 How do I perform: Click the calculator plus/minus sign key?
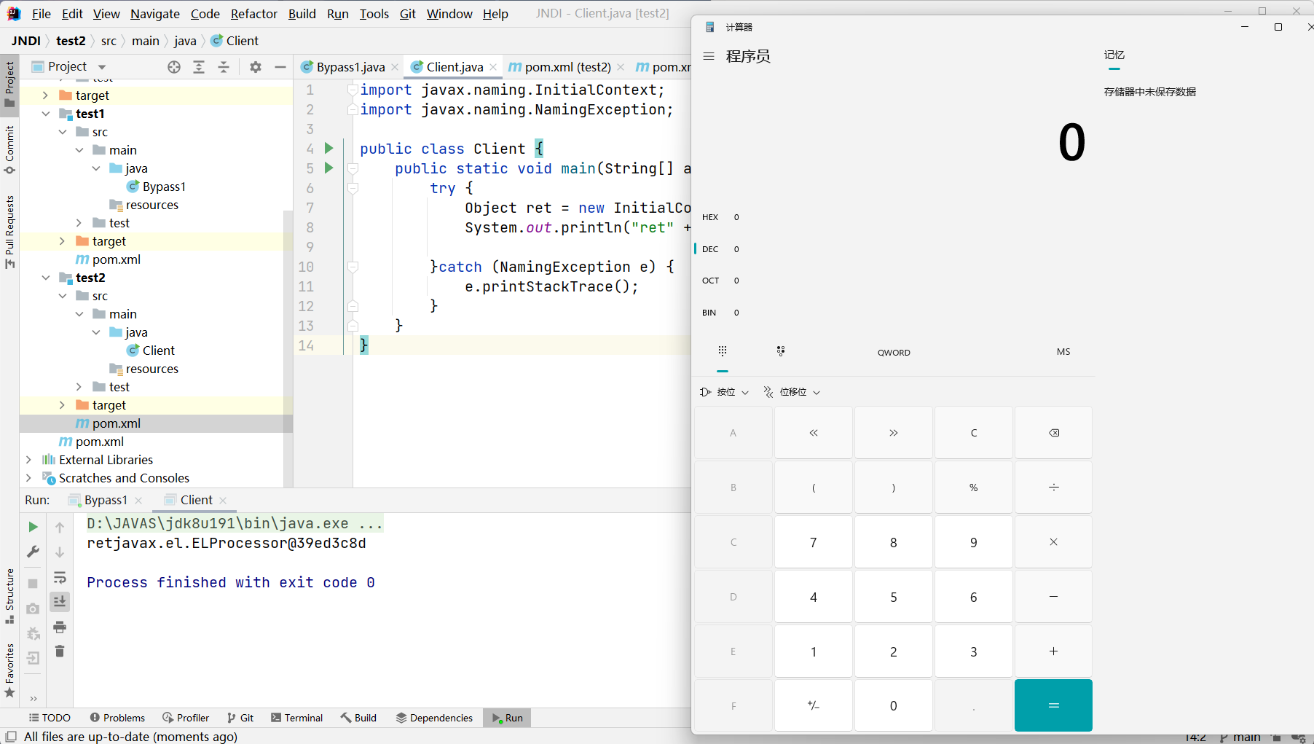tap(814, 705)
